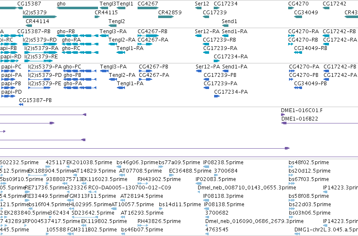358x236 pixels.
Task: Click the 4763545 EST label
Action: pyautogui.click(x=217, y=230)
